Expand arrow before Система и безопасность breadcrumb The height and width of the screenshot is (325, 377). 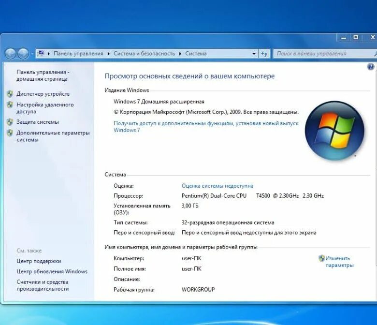(x=109, y=54)
